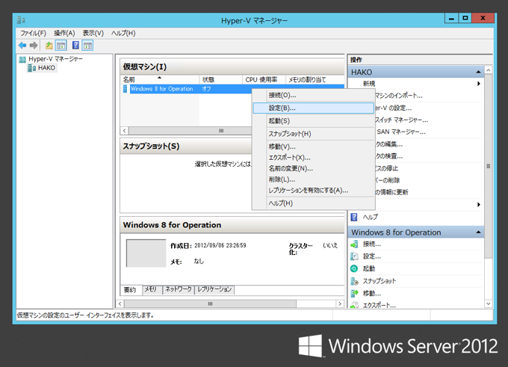Switch to the ネットワーク tab

pos(179,289)
